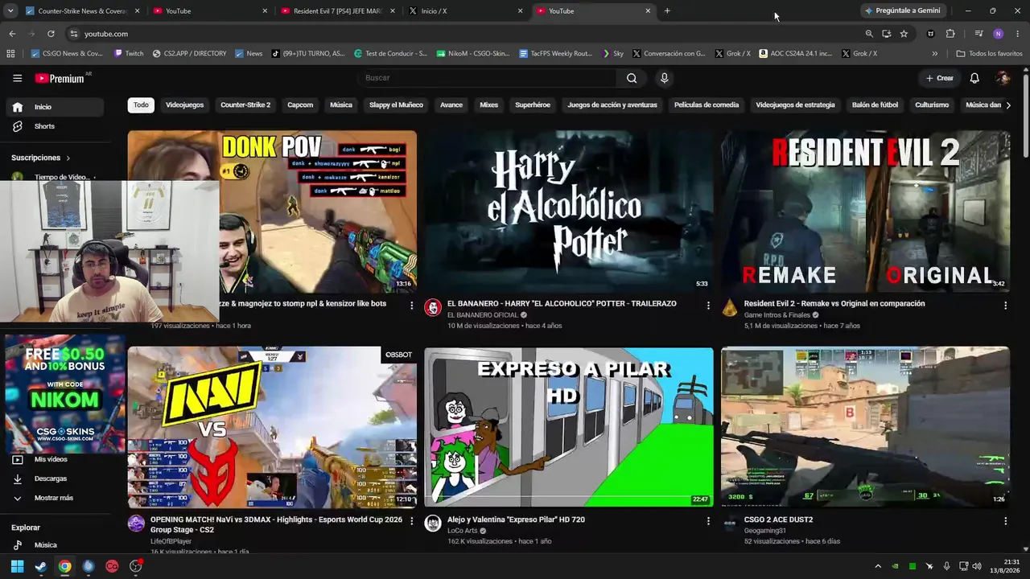Close the Inicio / X tab
This screenshot has width=1030, height=579.
(x=520, y=11)
